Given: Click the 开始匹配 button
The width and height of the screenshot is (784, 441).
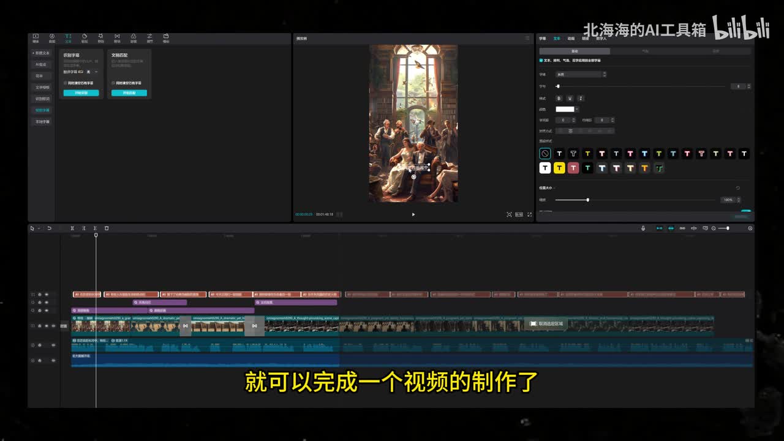Looking at the screenshot, I should (129, 93).
